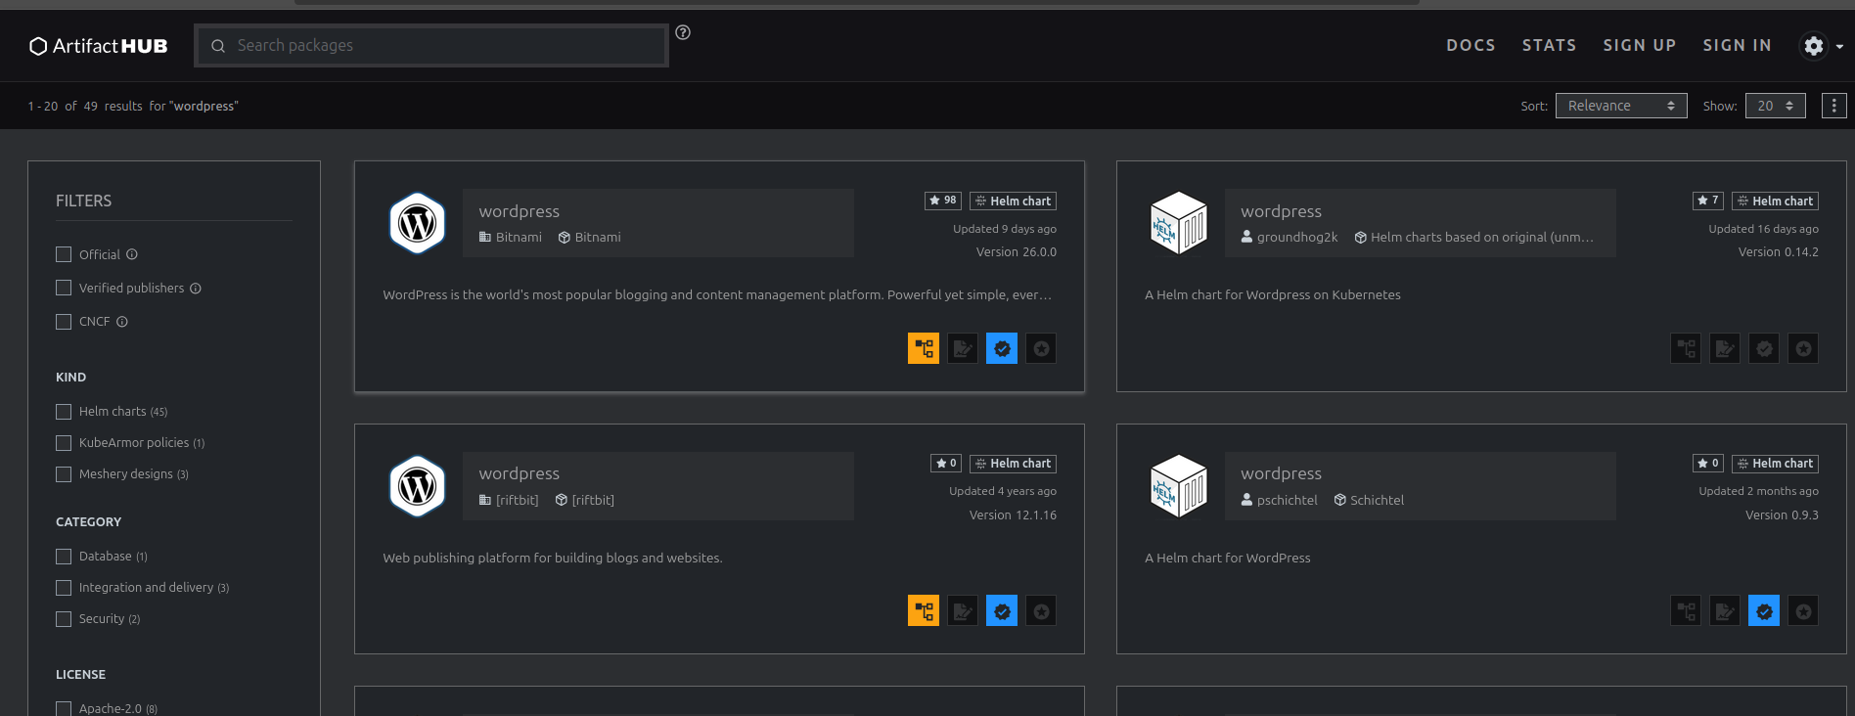This screenshot has width=1855, height=716.
Task: Click blue verified publisher badge on Bitnami card
Action: click(x=1002, y=348)
